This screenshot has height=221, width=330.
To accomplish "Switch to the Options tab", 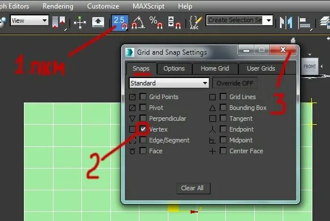I will click(x=174, y=68).
